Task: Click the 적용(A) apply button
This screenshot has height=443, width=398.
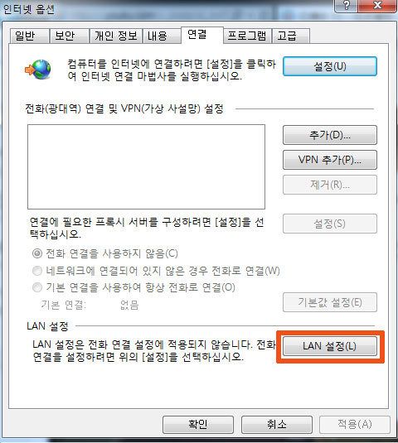Action: point(355,424)
